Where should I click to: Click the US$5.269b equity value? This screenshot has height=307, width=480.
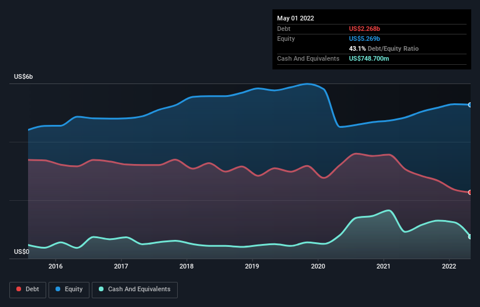tap(364, 39)
